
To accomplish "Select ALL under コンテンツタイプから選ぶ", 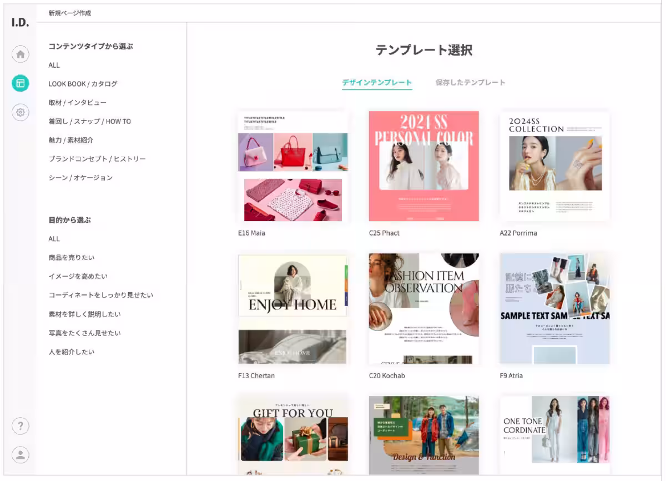I will [54, 65].
